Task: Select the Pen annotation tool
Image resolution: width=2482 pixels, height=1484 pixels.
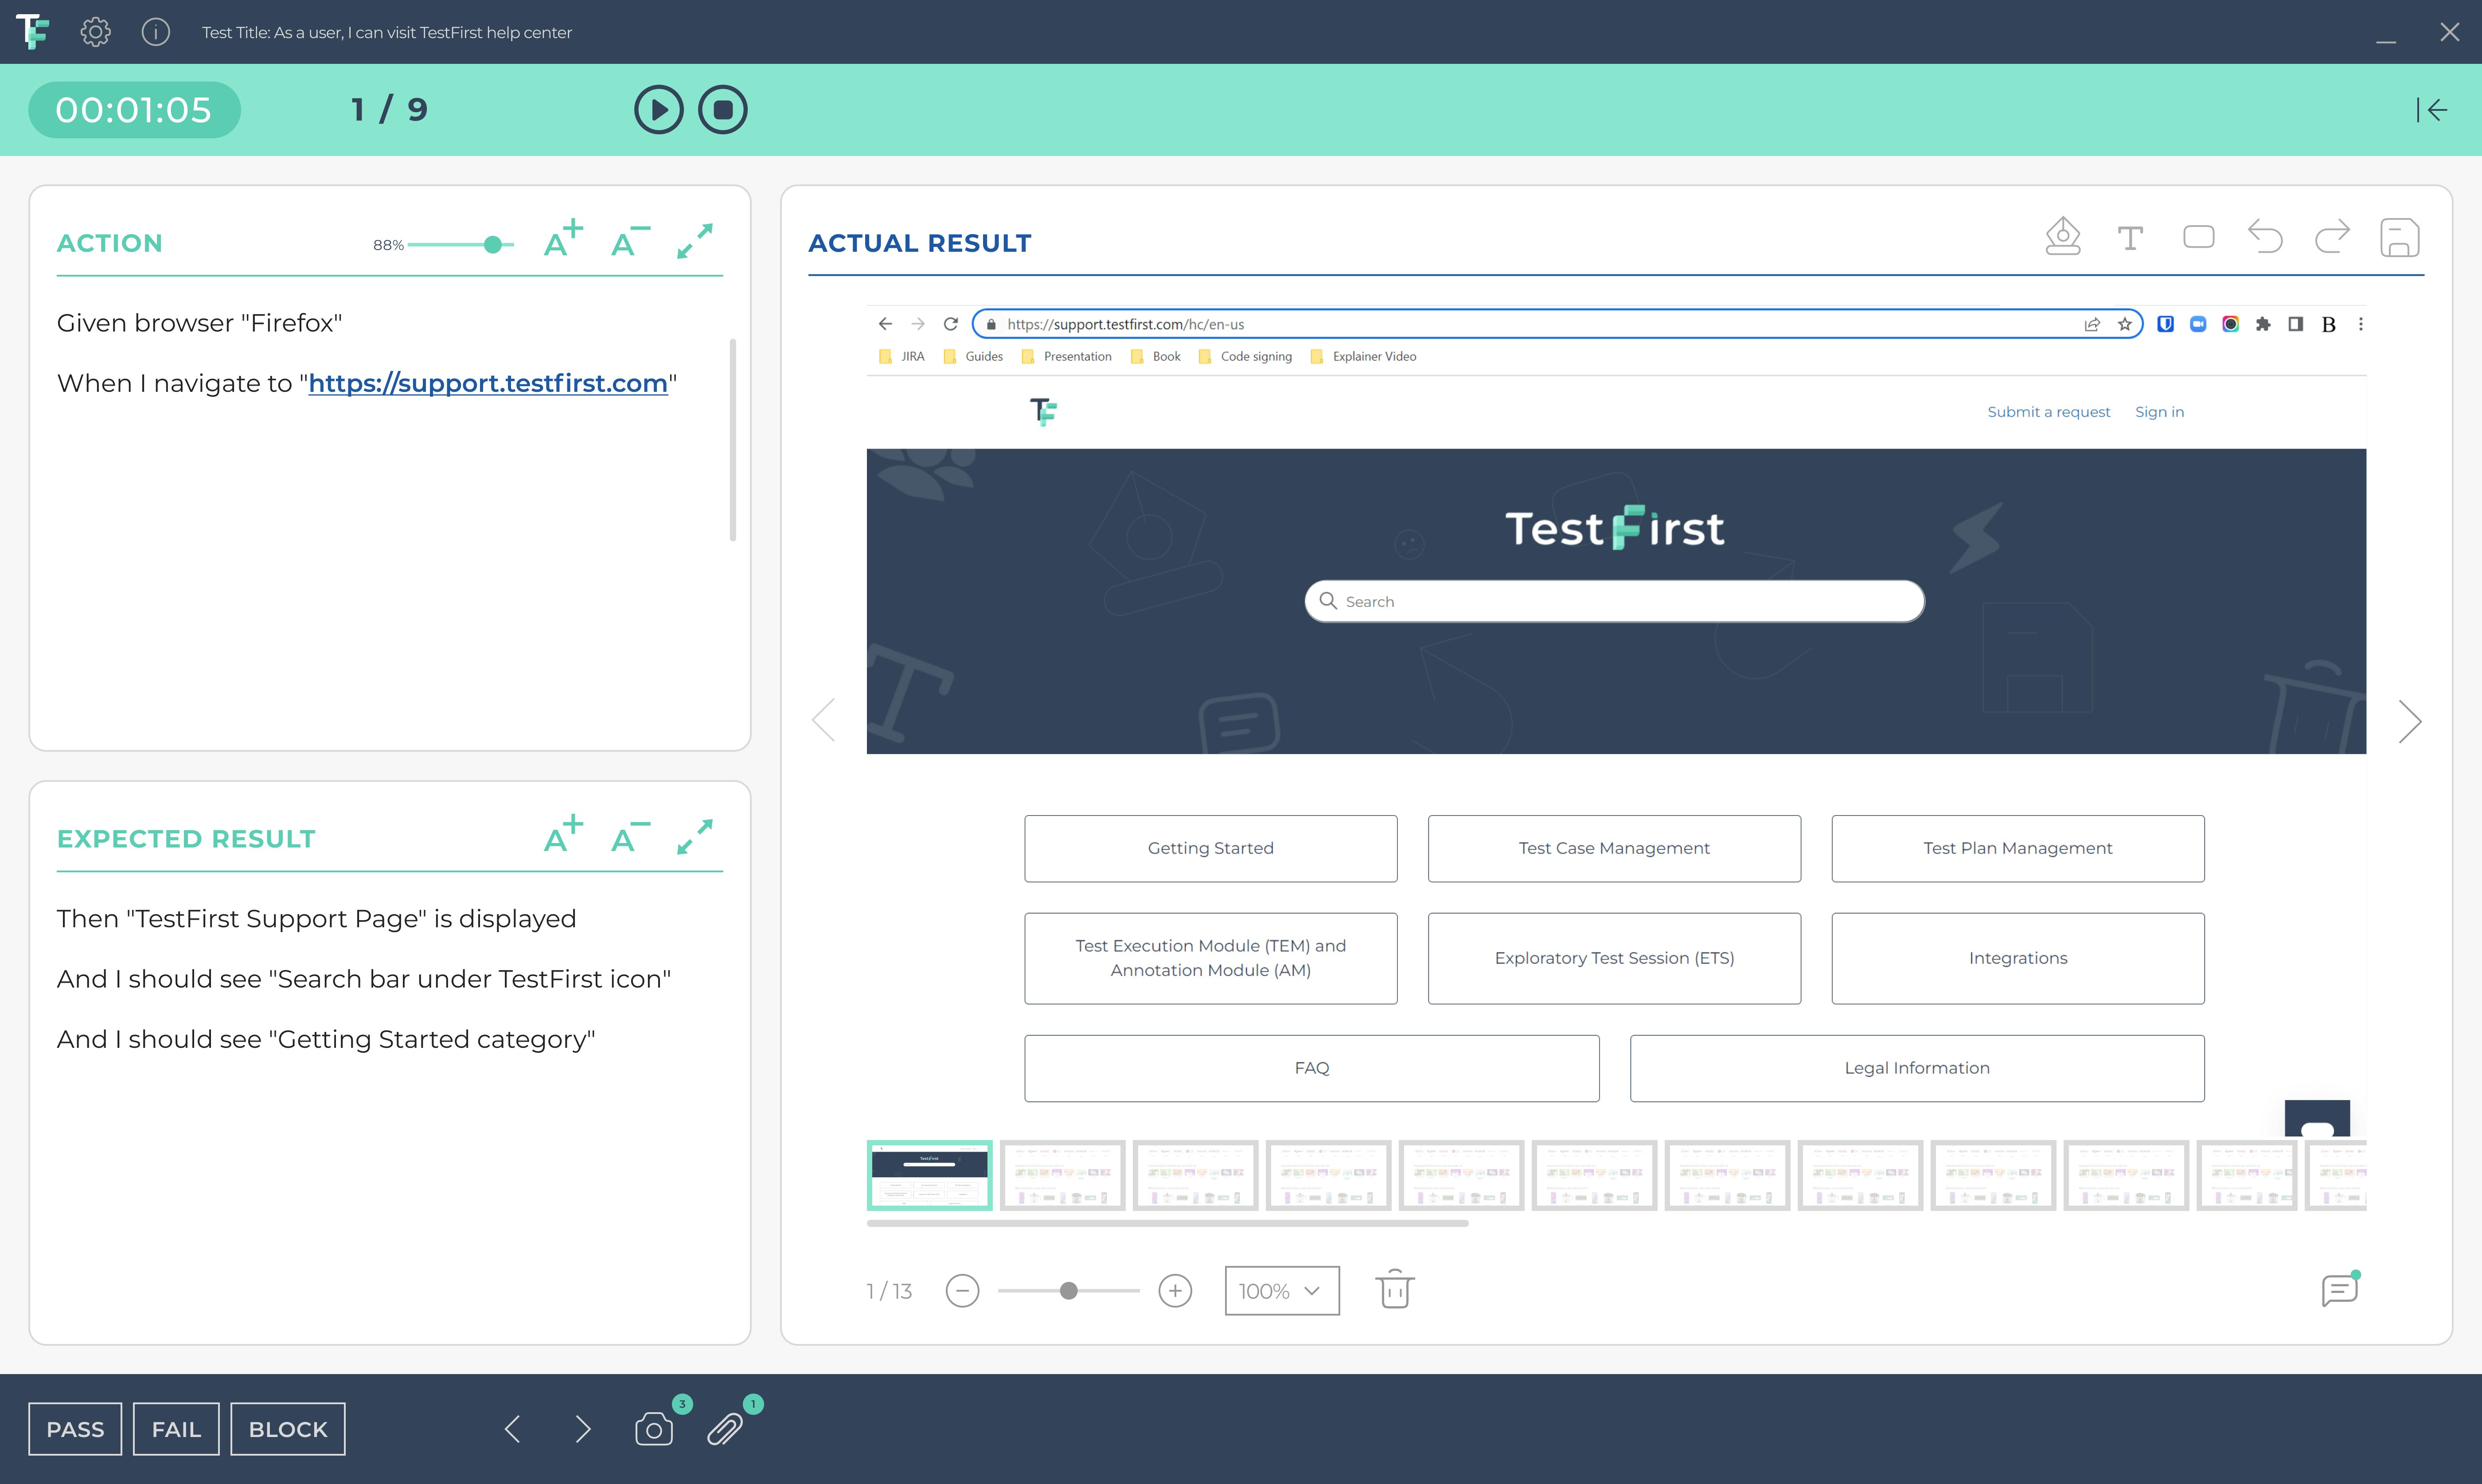Action: 2063,237
